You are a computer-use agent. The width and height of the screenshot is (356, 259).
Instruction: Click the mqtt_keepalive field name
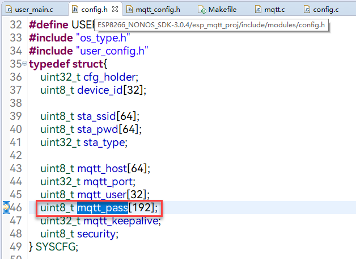tap(121, 221)
